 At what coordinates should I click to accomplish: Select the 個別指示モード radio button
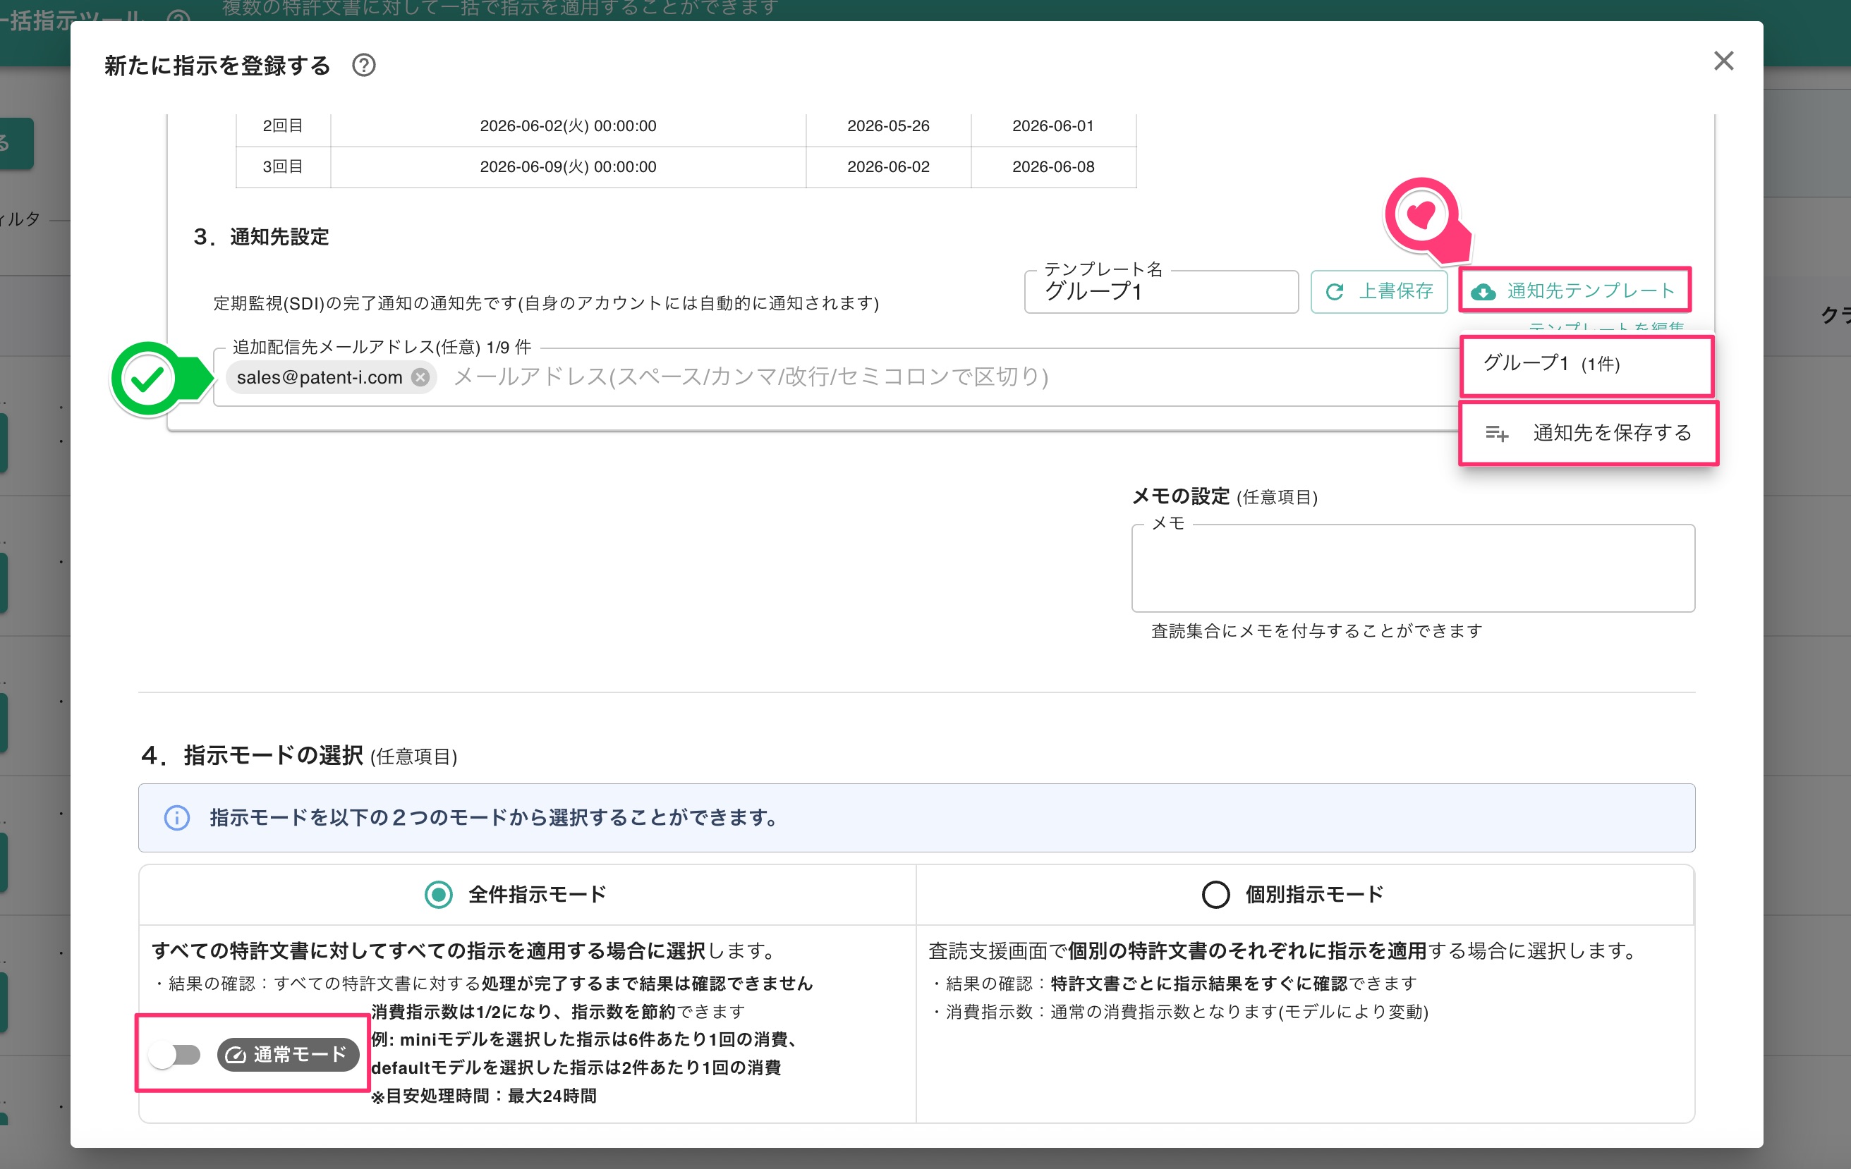click(1215, 894)
